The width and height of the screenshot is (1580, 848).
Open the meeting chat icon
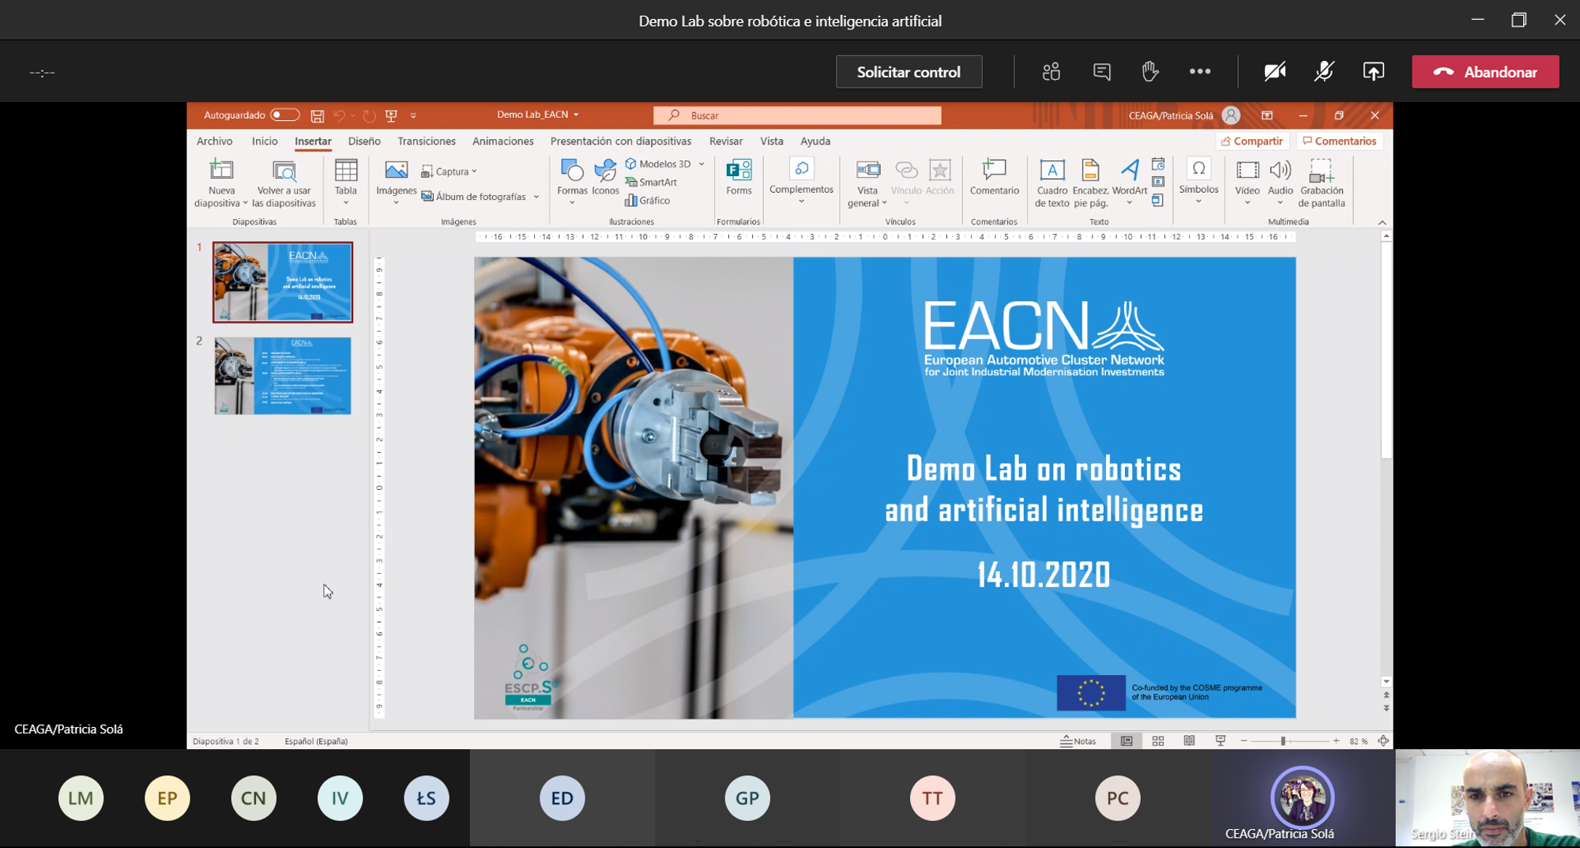(x=1101, y=72)
